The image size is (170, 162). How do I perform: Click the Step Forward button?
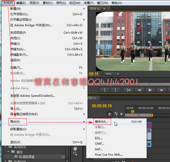point(161,90)
